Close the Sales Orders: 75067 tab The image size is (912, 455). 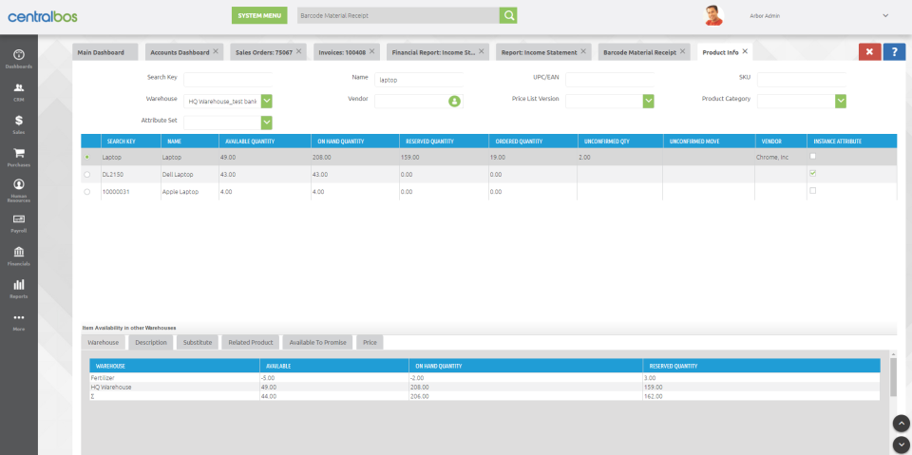[298, 51]
